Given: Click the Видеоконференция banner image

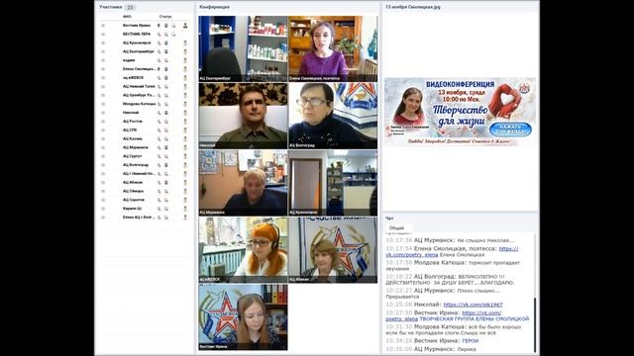Looking at the screenshot, I should [460, 112].
